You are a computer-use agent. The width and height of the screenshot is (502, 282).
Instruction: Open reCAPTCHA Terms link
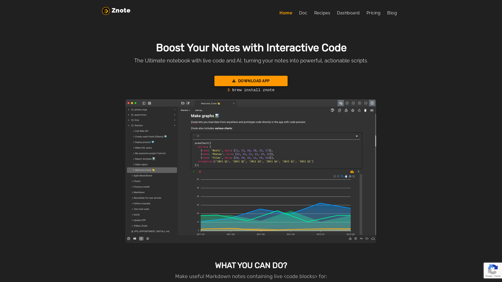click(497, 276)
